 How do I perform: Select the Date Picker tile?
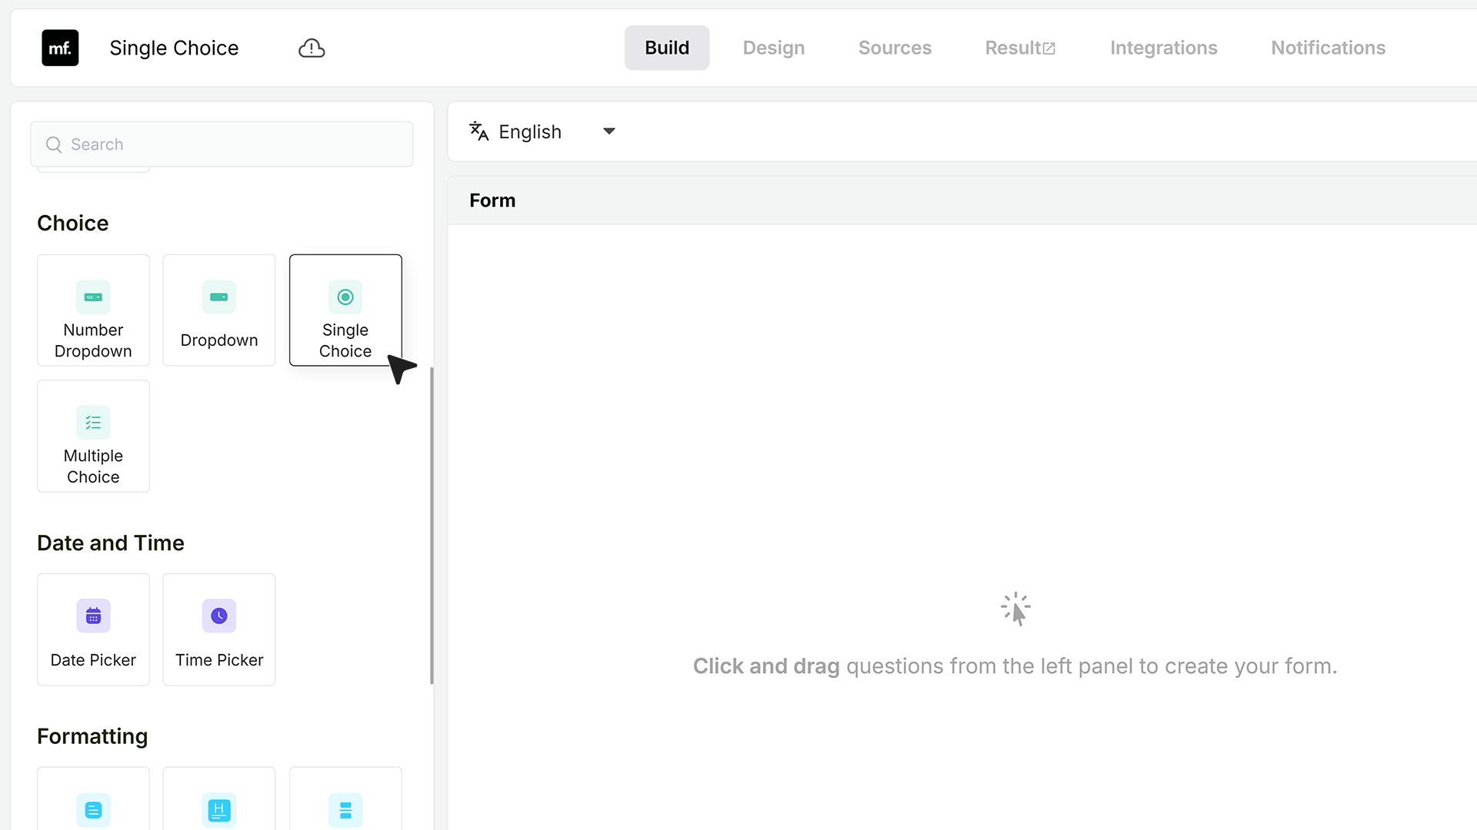tap(93, 629)
